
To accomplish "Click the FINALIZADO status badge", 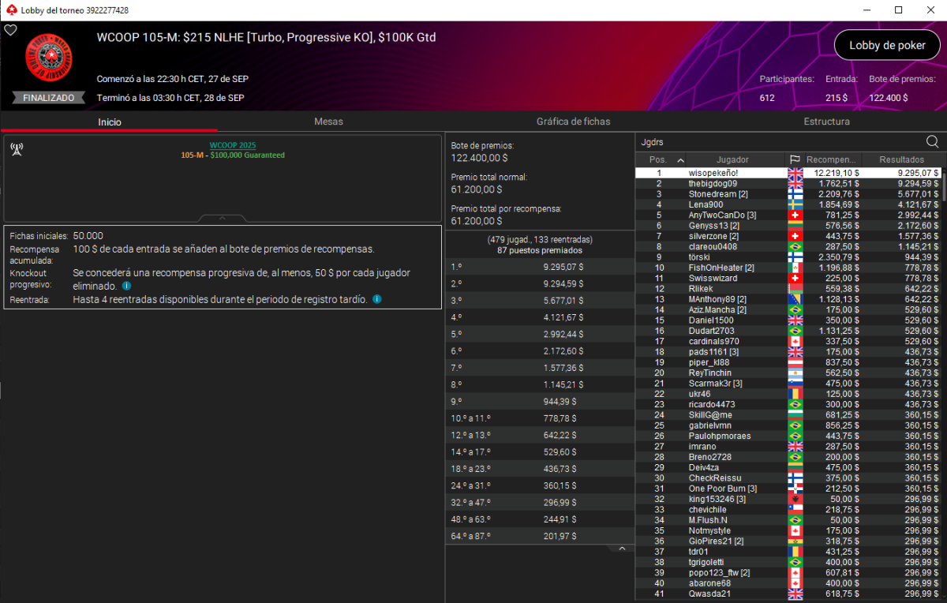I will pyautogui.click(x=48, y=98).
